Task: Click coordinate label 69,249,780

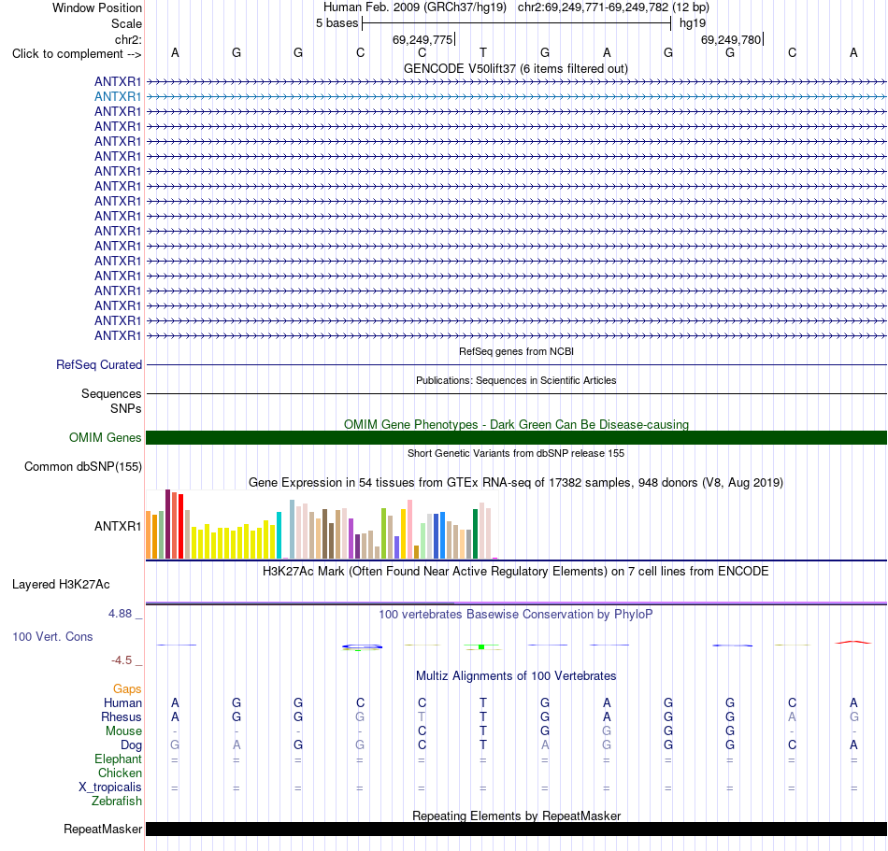Action: (x=731, y=39)
